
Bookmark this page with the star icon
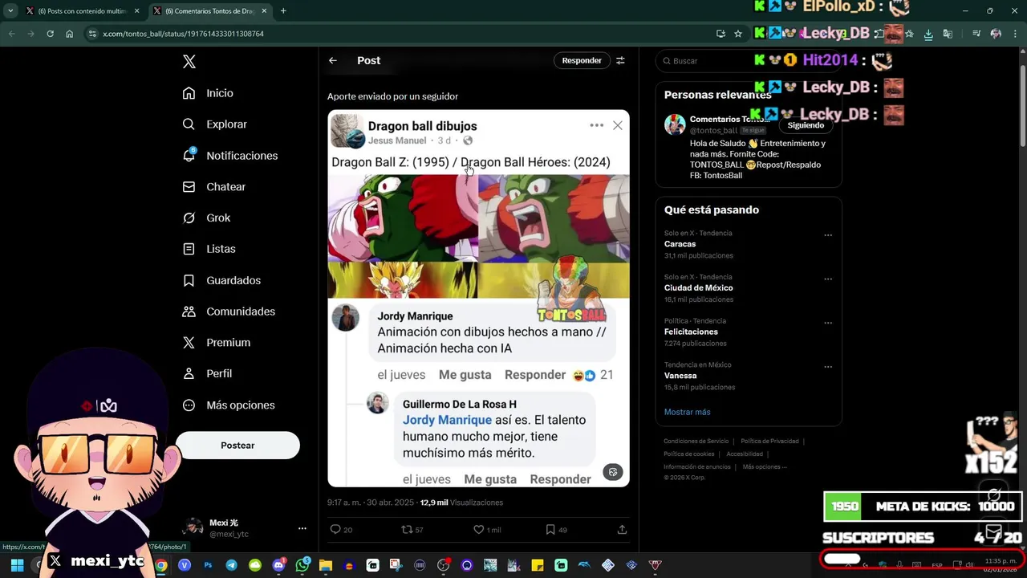pyautogui.click(x=738, y=34)
